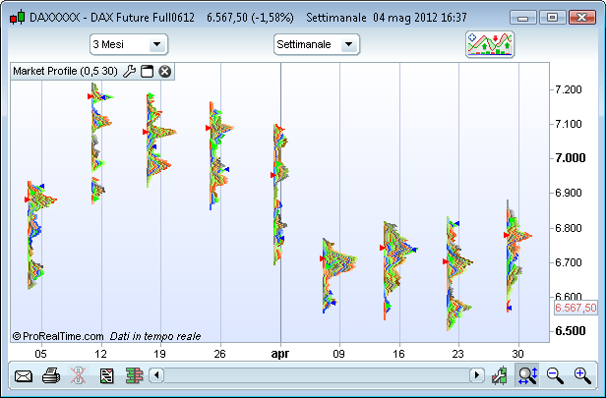Close the DAX chart window
The height and width of the screenshot is (398, 606).
click(x=582, y=18)
